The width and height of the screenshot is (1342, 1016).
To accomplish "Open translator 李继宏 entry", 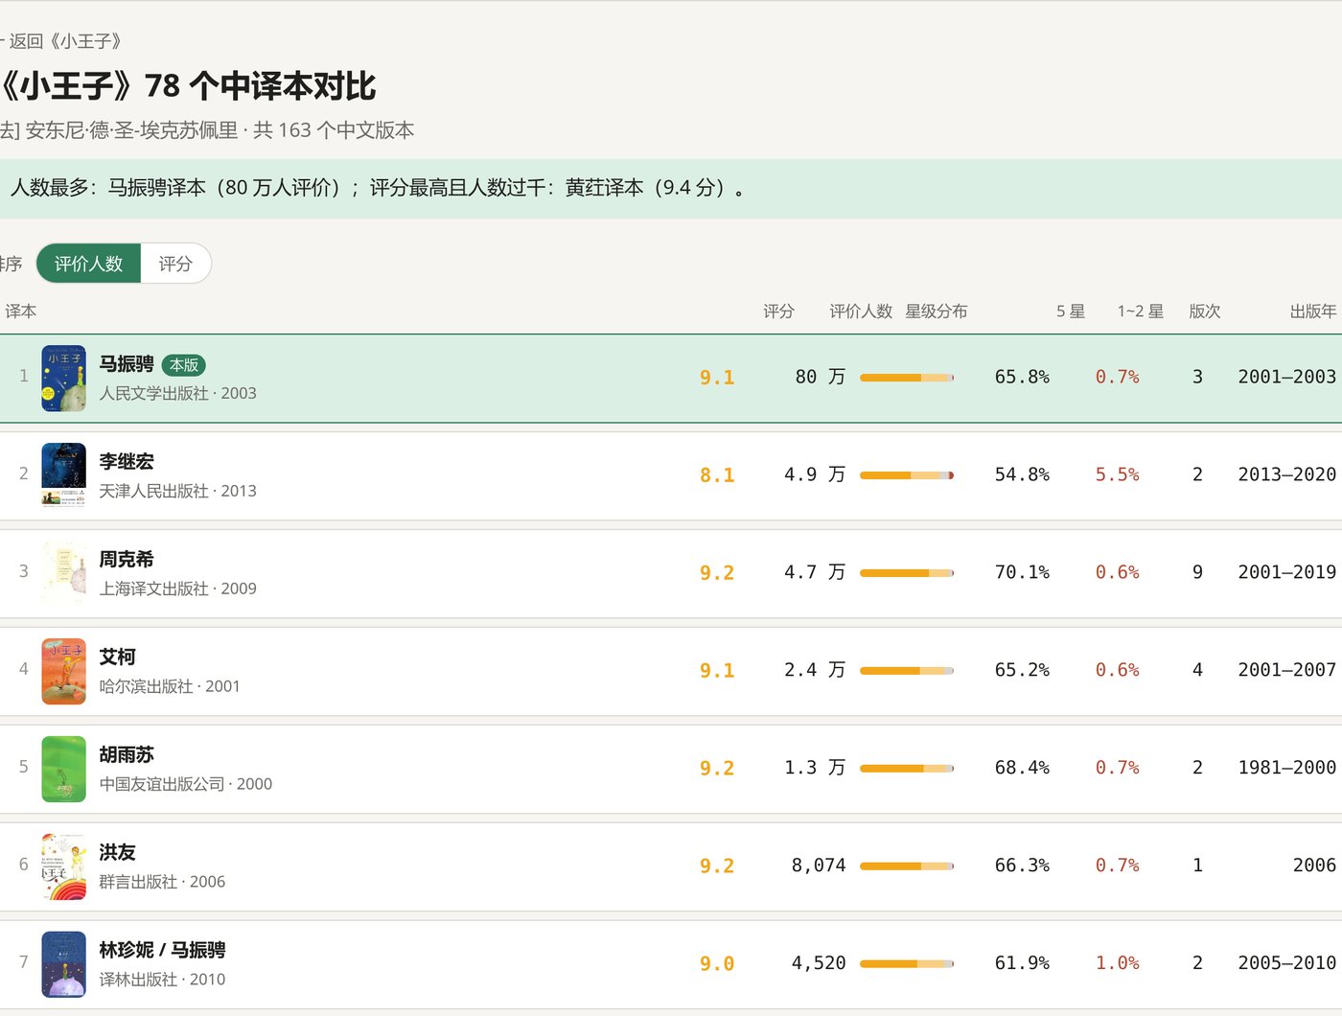I will [x=127, y=462].
